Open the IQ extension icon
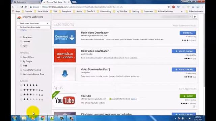This screenshot has height=121, width=216. pyautogui.click(x=178, y=7)
